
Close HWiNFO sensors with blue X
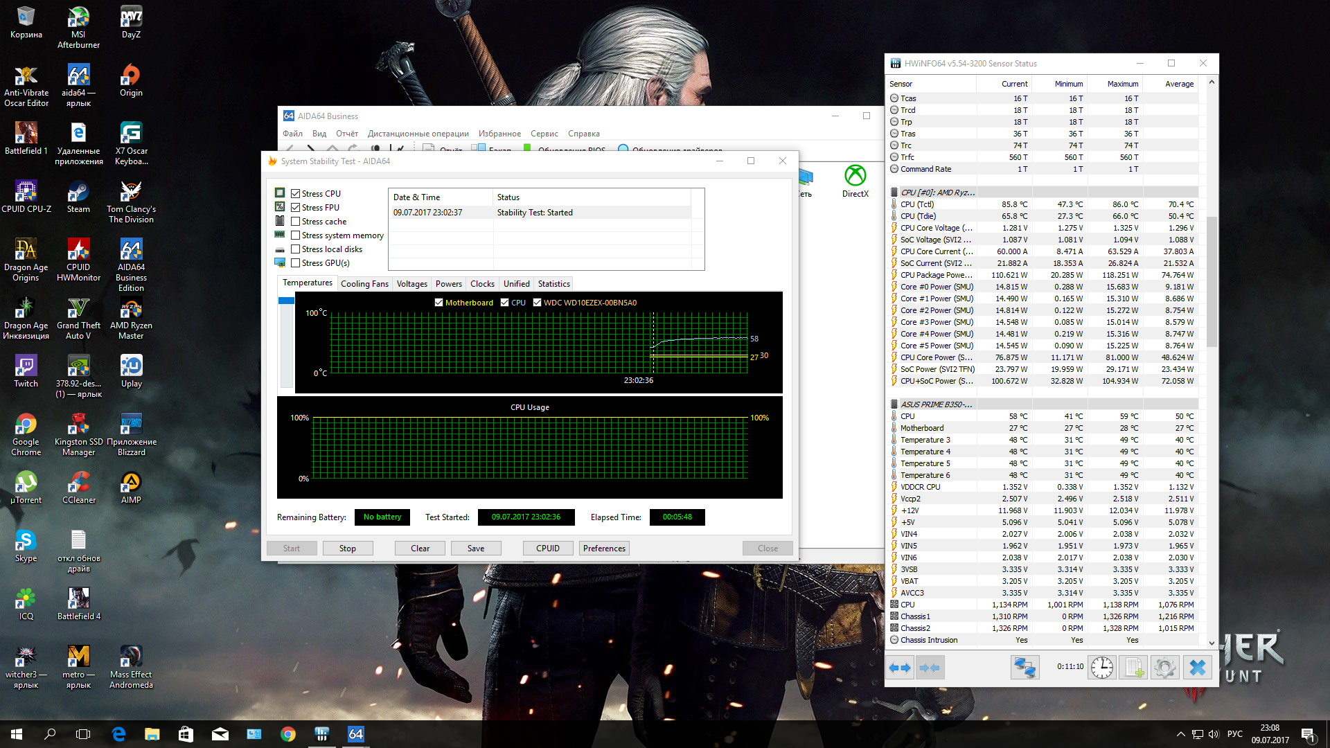click(x=1197, y=668)
